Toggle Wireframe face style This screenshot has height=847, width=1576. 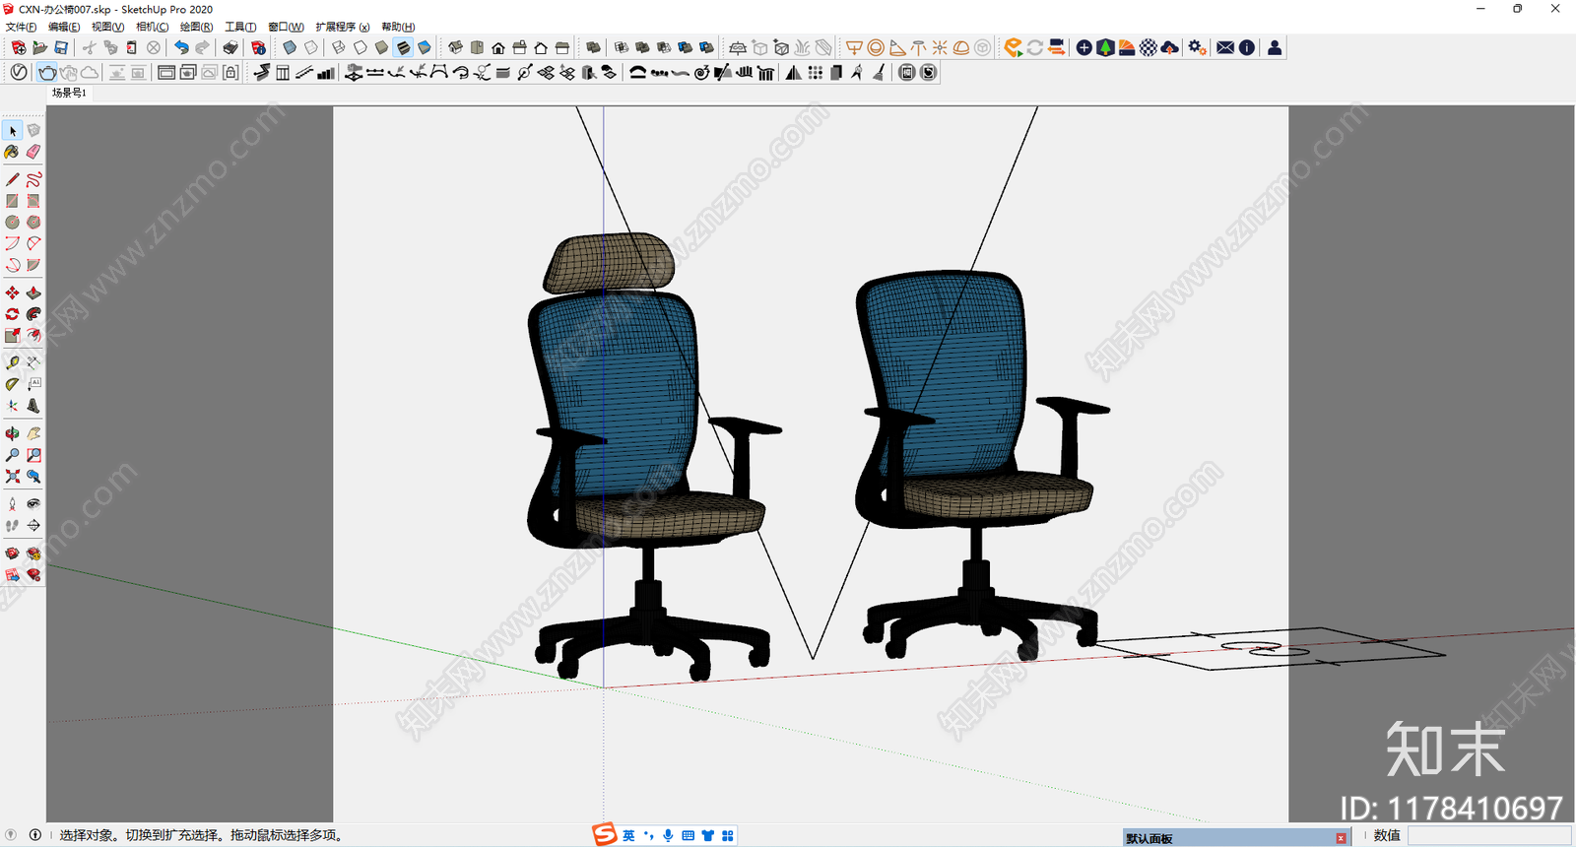click(x=338, y=47)
